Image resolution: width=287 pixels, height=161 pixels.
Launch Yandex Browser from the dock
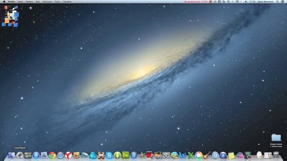pos(69,155)
